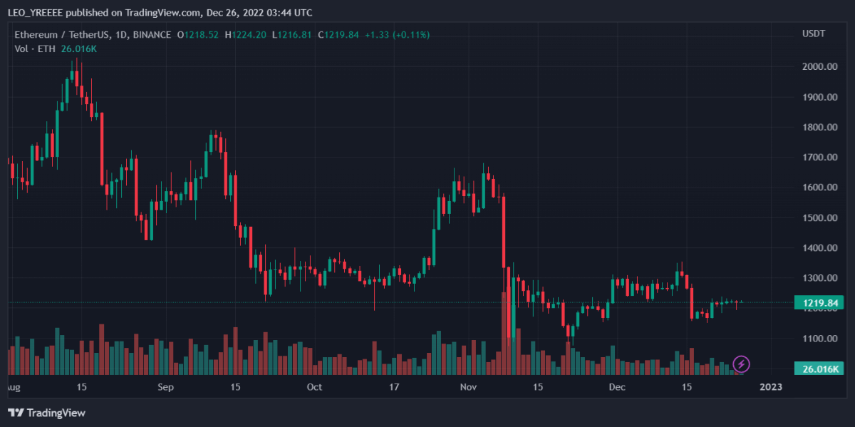Viewport: 855px width, 427px height.
Task: Click the Oct label on time axis
Action: (x=314, y=387)
